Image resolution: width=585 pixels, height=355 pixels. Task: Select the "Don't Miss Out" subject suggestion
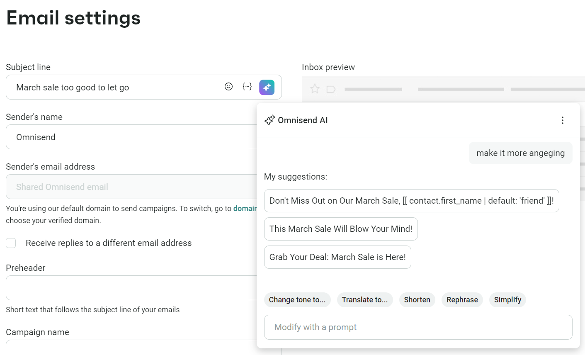coord(411,200)
